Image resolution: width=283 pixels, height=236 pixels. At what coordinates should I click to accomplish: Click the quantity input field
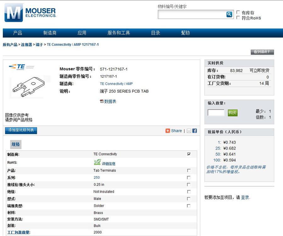[216, 113]
